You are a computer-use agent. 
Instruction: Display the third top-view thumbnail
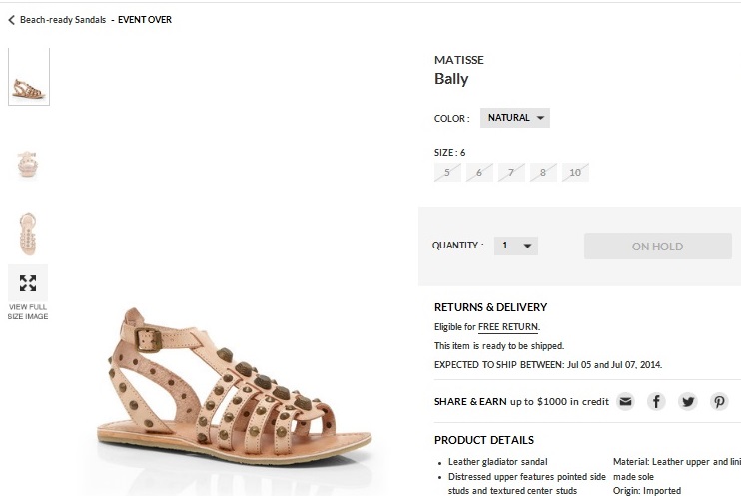[28, 234]
